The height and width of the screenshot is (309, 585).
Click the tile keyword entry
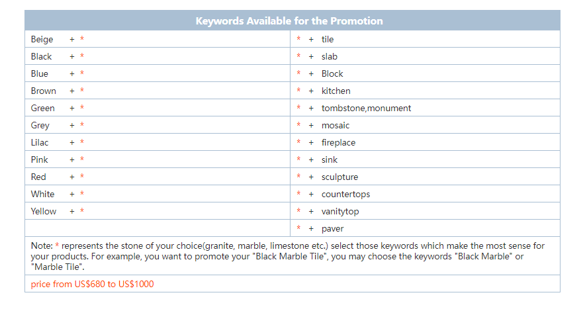click(327, 39)
